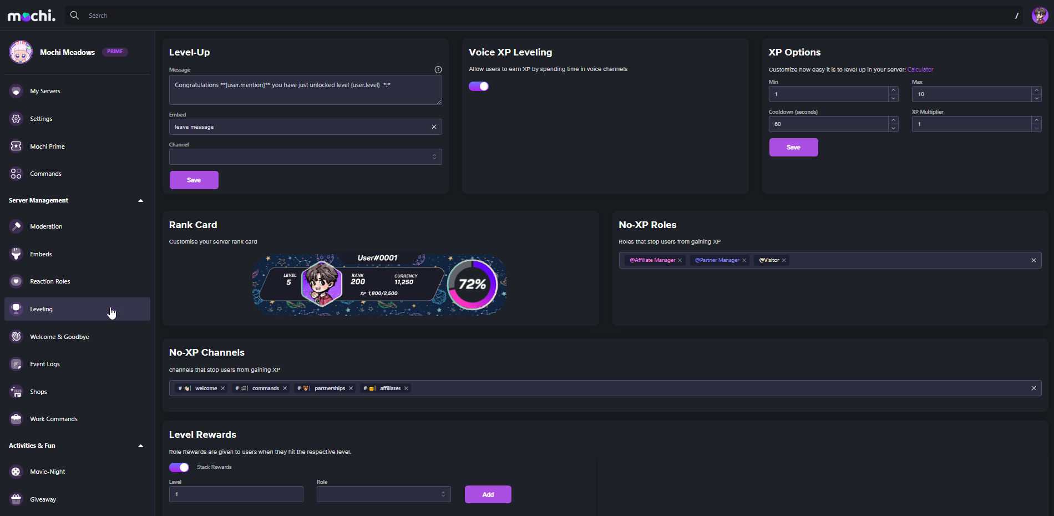The image size is (1054, 516).
Task: Click the search magnifier icon
Action: pyautogui.click(x=75, y=16)
